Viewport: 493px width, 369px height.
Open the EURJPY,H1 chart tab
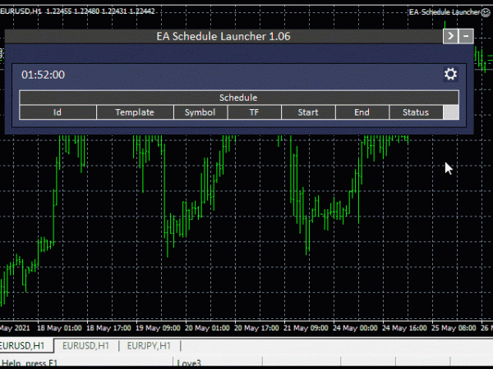(x=148, y=345)
